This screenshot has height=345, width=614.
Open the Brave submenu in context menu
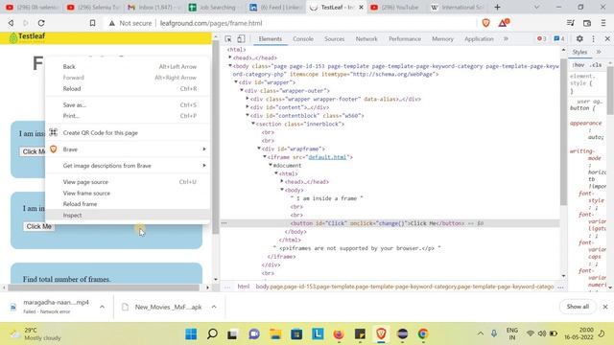click(128, 149)
